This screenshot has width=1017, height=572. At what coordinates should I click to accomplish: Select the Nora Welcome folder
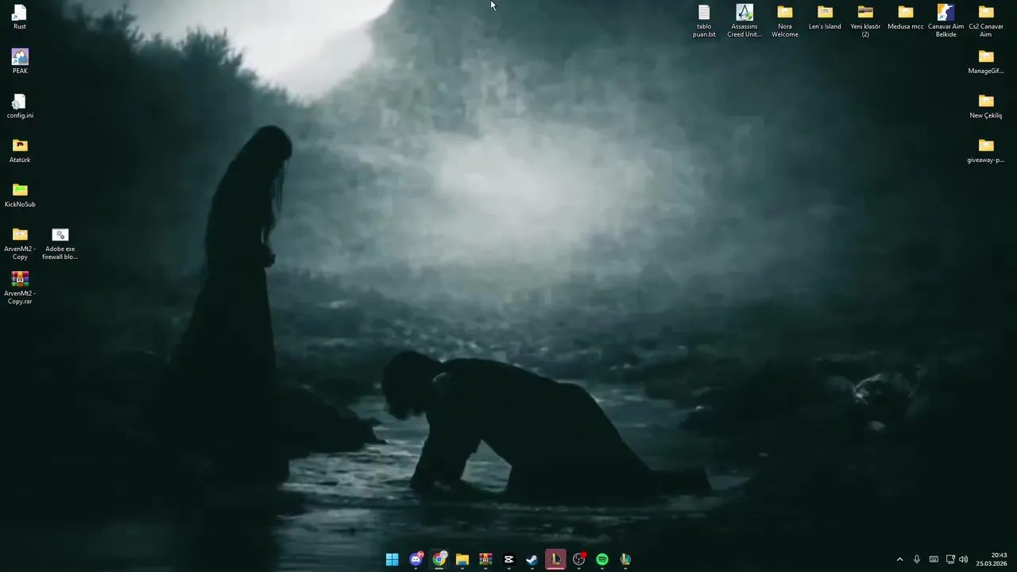(x=785, y=21)
